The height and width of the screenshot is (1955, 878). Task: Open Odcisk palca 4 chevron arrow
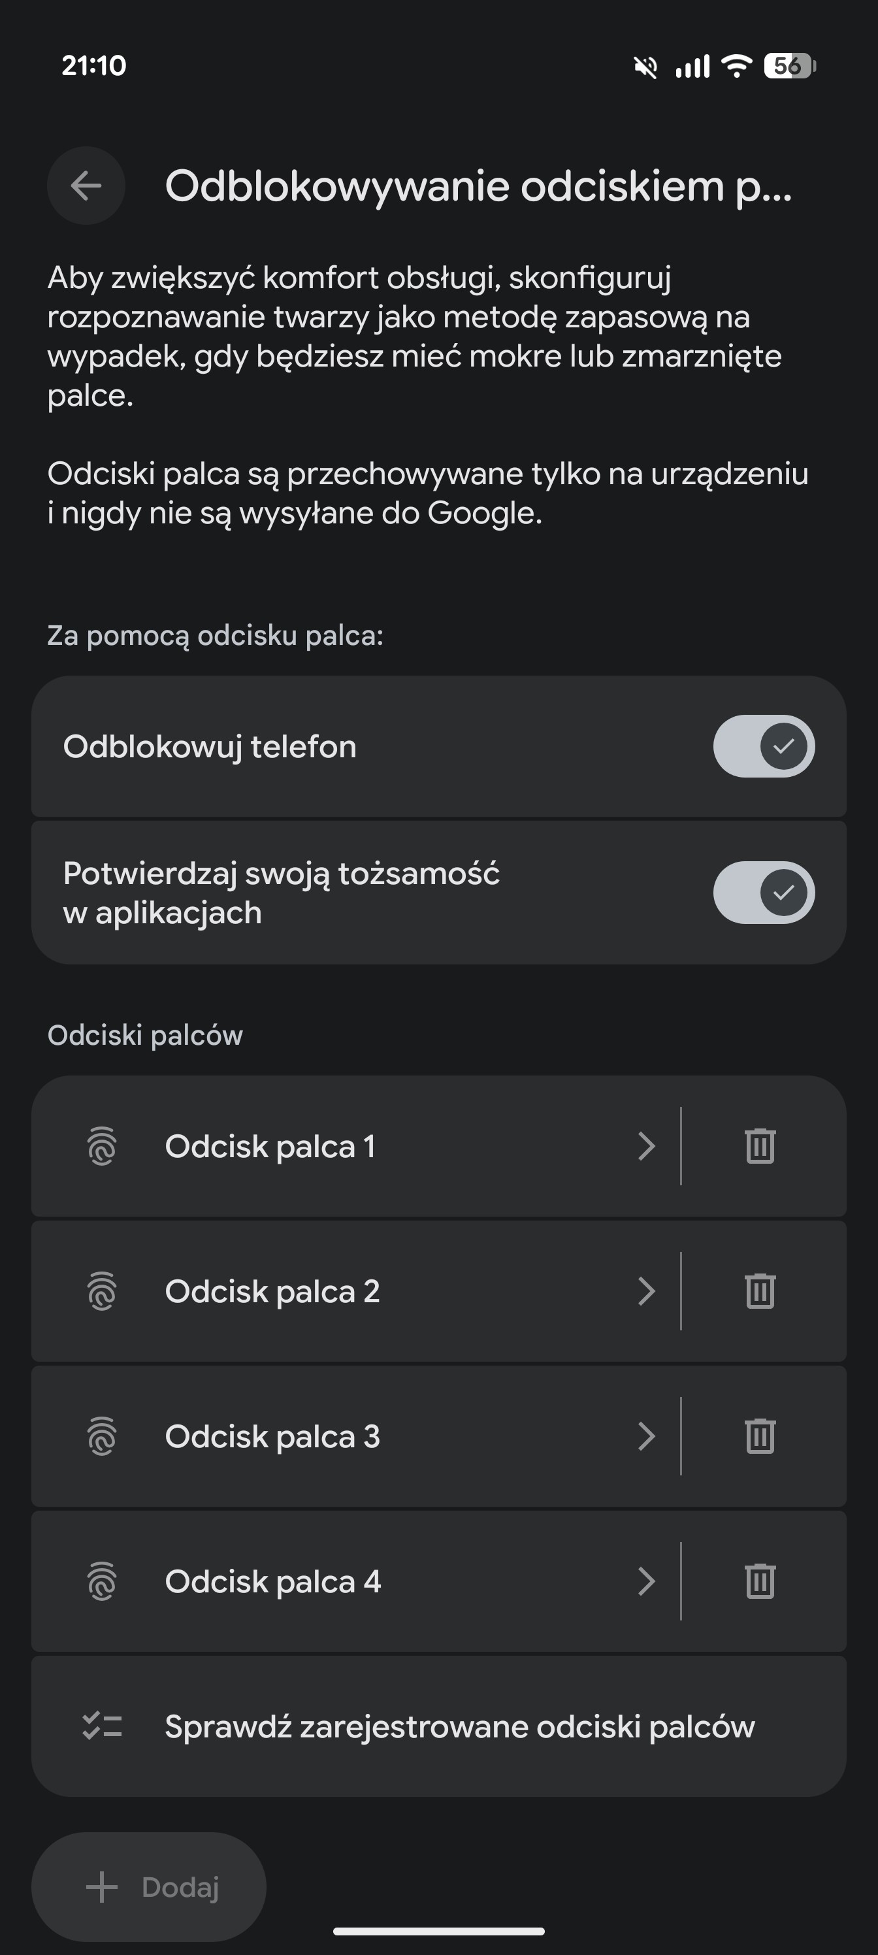[646, 1582]
